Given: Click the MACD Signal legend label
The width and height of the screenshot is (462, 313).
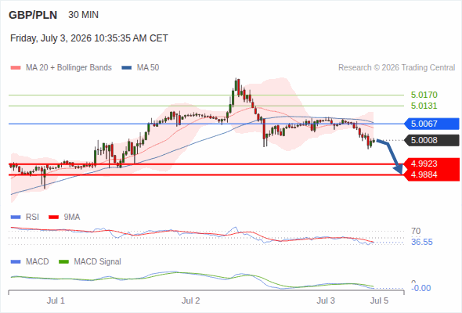Looking at the screenshot, I should [97, 261].
